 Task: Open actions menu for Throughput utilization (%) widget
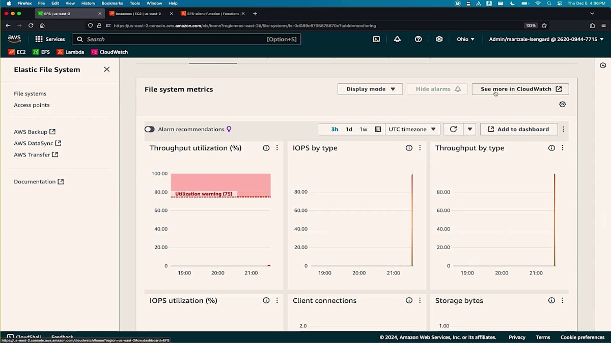277,148
